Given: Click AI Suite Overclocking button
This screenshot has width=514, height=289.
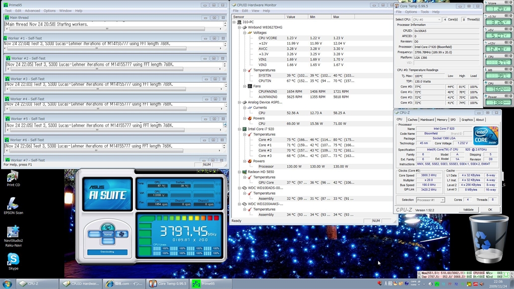Looking at the screenshot, I should point(107,252).
